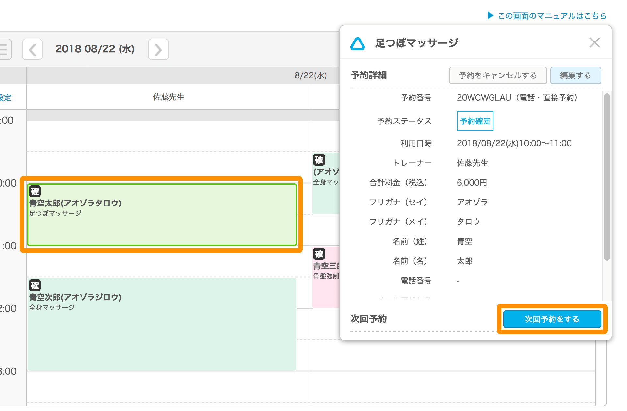Open the 予約詳細 section heading
627x411 pixels.
tap(368, 75)
